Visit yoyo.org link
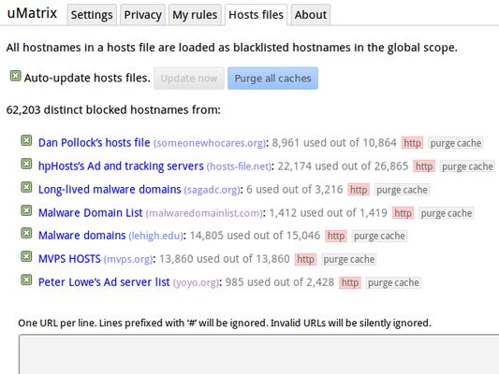The width and height of the screenshot is (499, 374). click(x=196, y=282)
